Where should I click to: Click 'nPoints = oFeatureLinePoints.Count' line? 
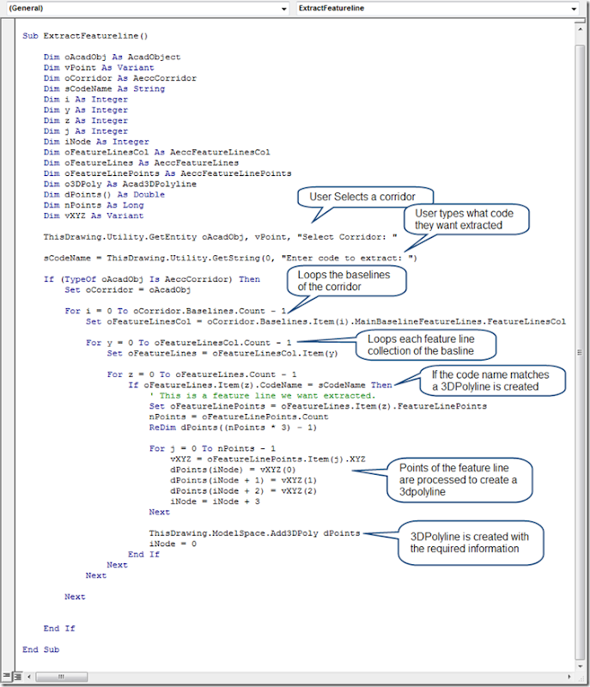click(x=238, y=416)
